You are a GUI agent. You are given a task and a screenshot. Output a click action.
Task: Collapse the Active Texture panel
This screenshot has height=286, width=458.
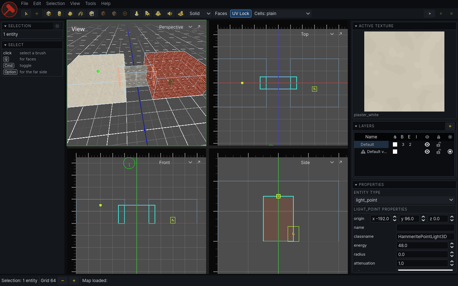tap(356, 26)
